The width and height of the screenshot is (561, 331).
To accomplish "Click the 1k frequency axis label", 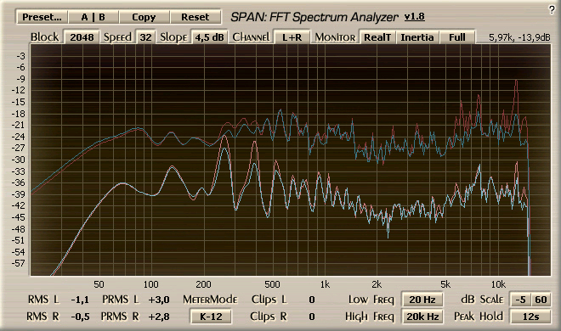I will click(325, 284).
